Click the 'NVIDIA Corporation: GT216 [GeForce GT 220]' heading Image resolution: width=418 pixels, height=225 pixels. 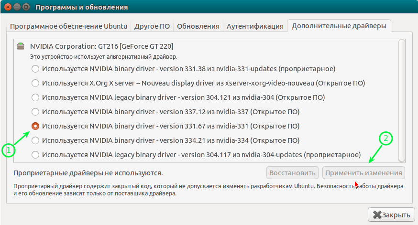101,46
